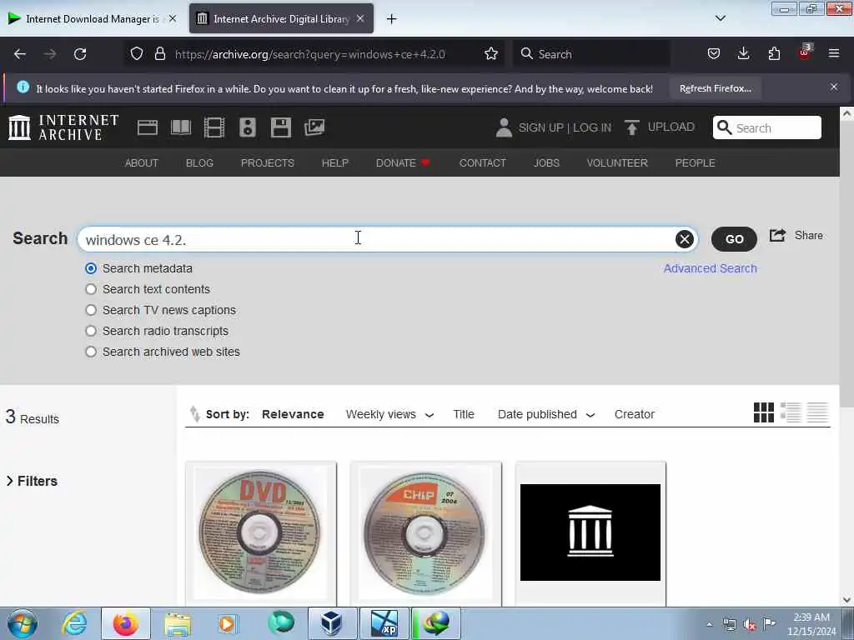854x640 pixels.
Task: Open the Internet Archive video filmstrip icon
Action: 214,127
